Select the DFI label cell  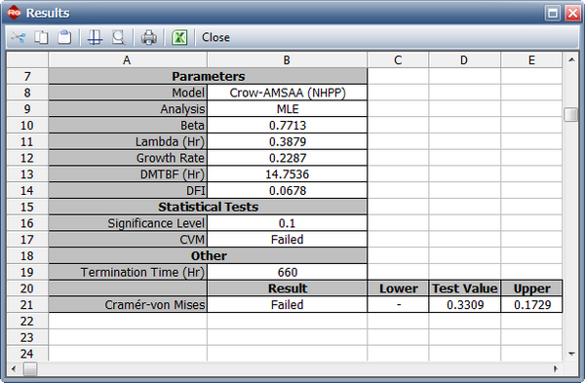coord(128,191)
